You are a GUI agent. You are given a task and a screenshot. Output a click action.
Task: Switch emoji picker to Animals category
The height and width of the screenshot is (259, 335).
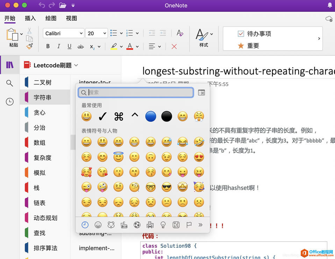111,225
